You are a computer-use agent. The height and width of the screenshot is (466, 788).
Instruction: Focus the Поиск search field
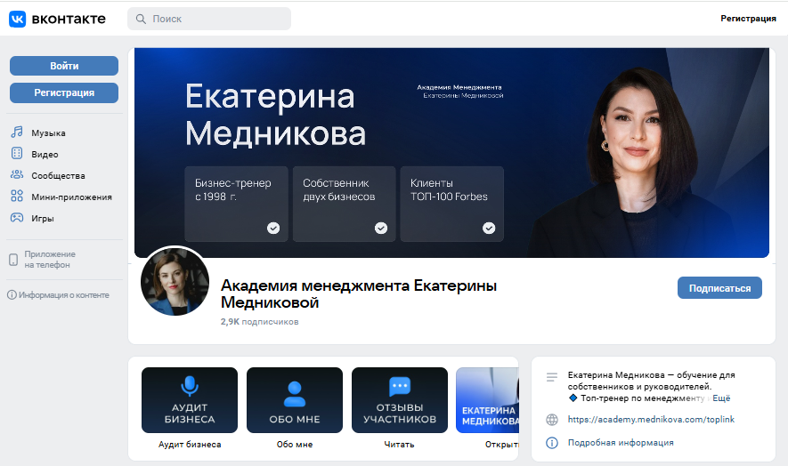click(x=209, y=19)
